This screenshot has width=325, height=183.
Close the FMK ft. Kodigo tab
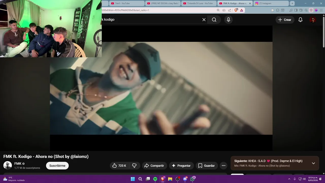click(250, 3)
